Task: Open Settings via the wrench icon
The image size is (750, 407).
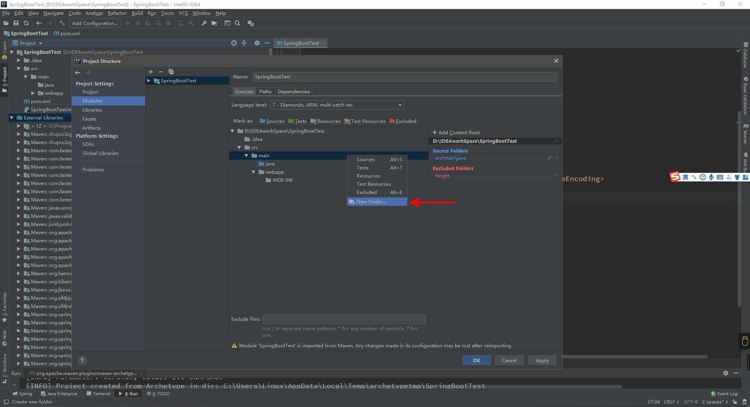Action: click(x=204, y=23)
